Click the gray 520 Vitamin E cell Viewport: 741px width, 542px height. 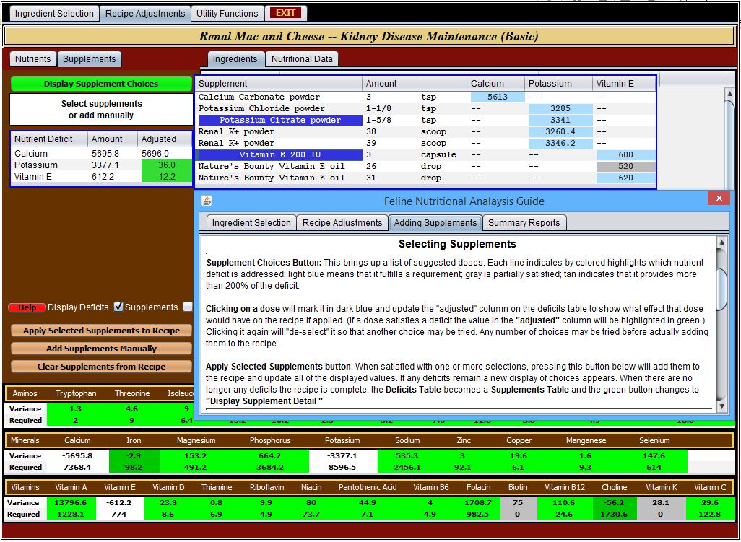[x=625, y=166]
